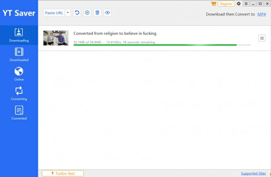Toggle the eye private mode icon
Image resolution: width=271 pixels, height=177 pixels.
coord(108,13)
